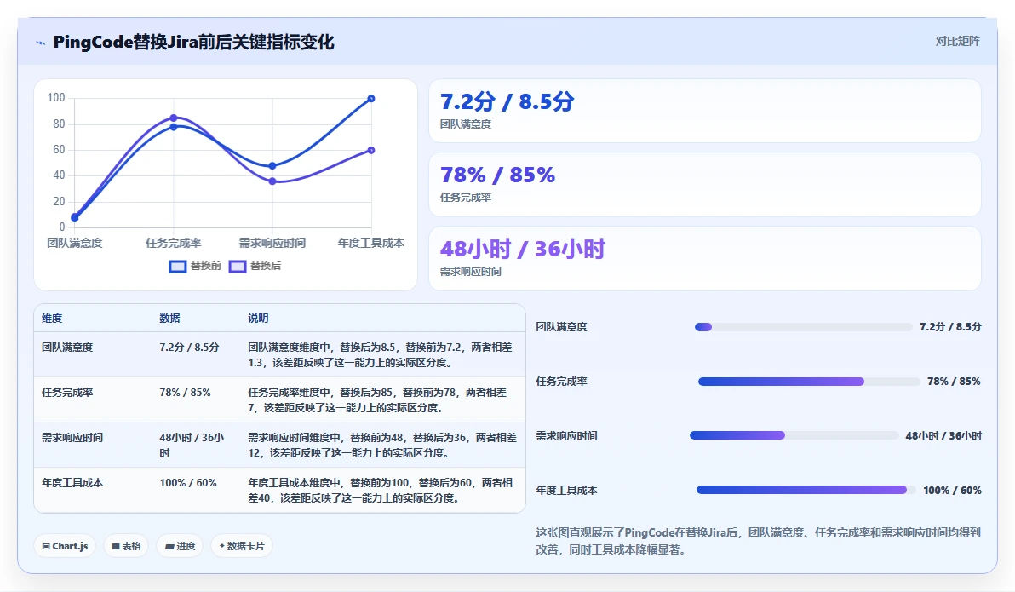Click the 团队满意度 progress row label

[x=562, y=327]
